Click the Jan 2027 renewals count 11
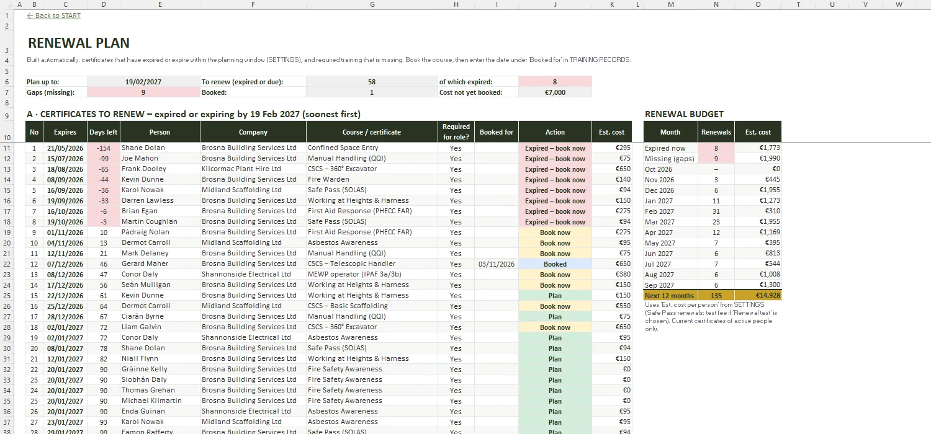 [716, 201]
